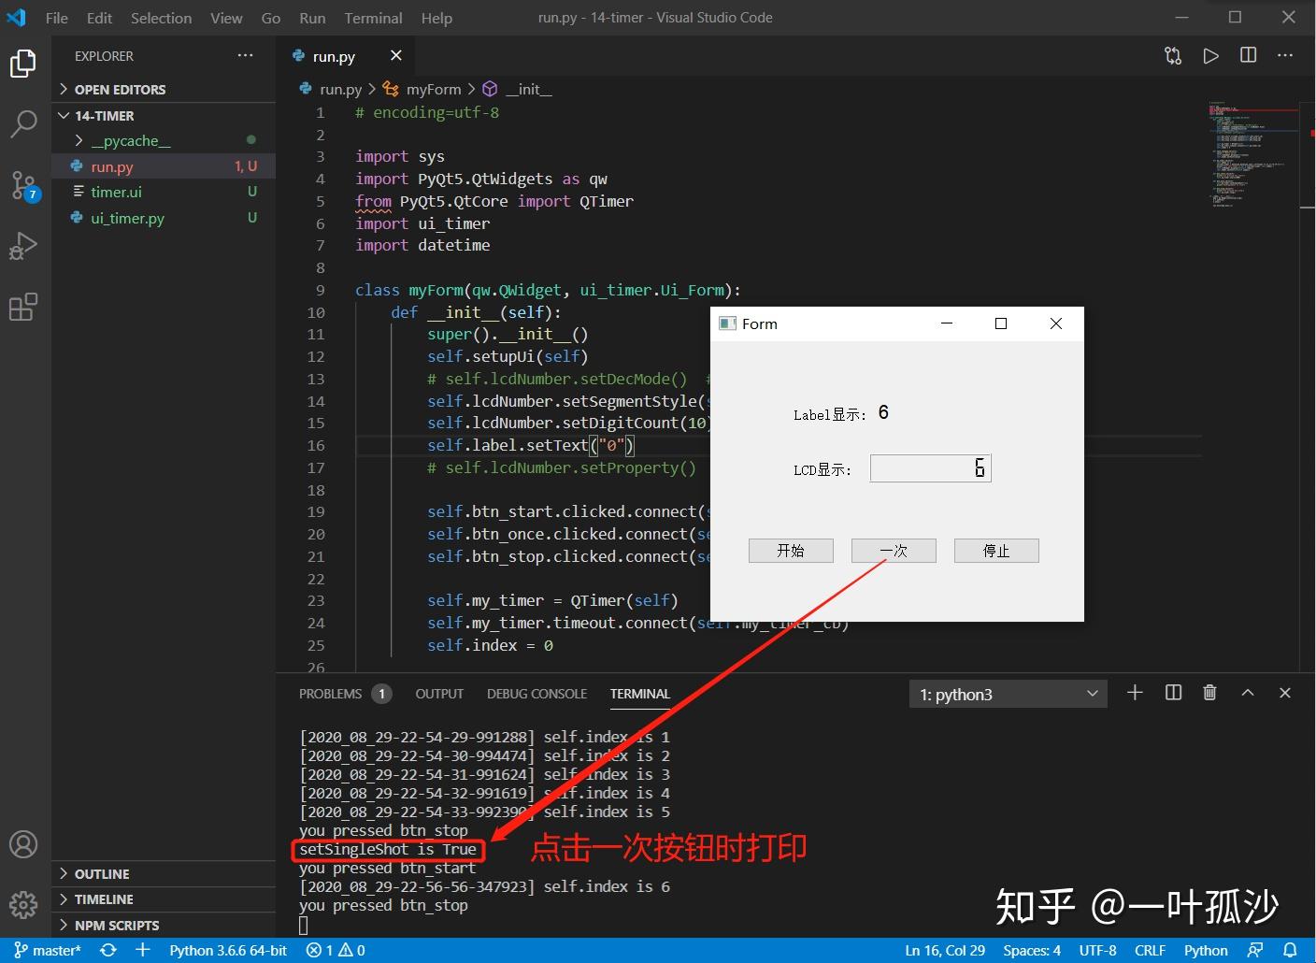The image size is (1316, 963).
Task: Open changes compare icon in editor toolbar
Action: [x=1173, y=56]
